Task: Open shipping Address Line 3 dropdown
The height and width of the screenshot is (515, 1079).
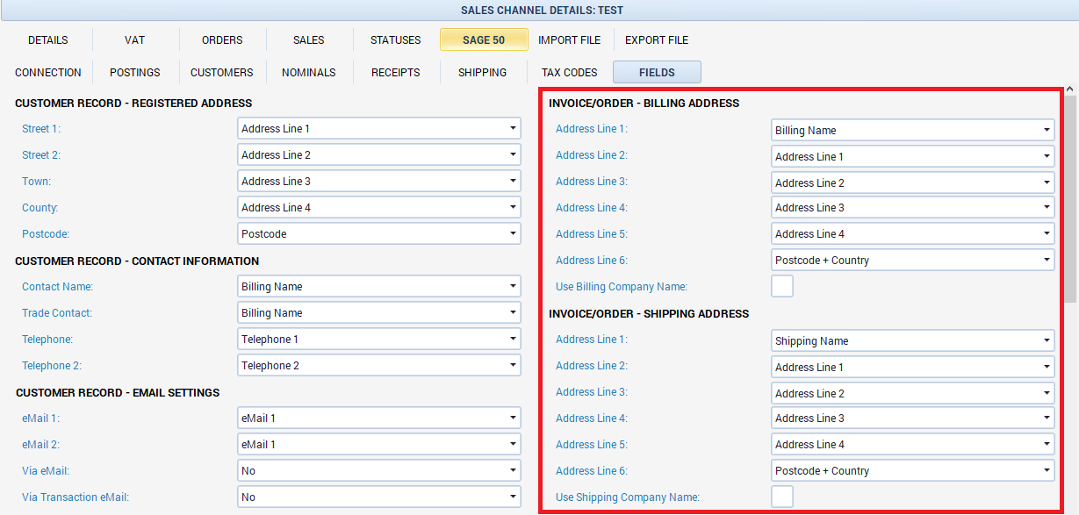Action: click(913, 394)
